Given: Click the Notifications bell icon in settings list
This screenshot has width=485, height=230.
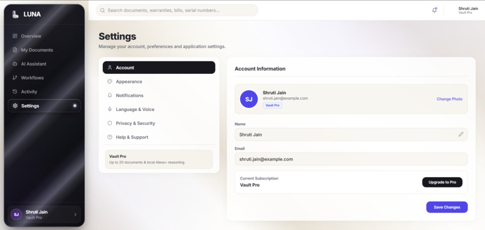Looking at the screenshot, I should pyautogui.click(x=110, y=95).
